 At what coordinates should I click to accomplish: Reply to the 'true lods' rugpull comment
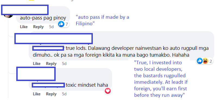[x=51, y=64]
